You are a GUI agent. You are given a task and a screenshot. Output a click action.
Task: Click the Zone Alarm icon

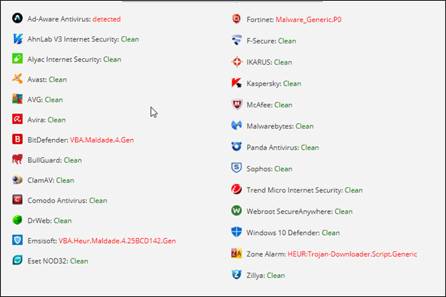237,254
